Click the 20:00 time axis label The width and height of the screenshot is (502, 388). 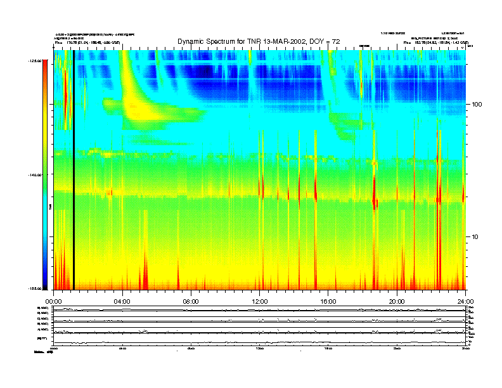397,302
